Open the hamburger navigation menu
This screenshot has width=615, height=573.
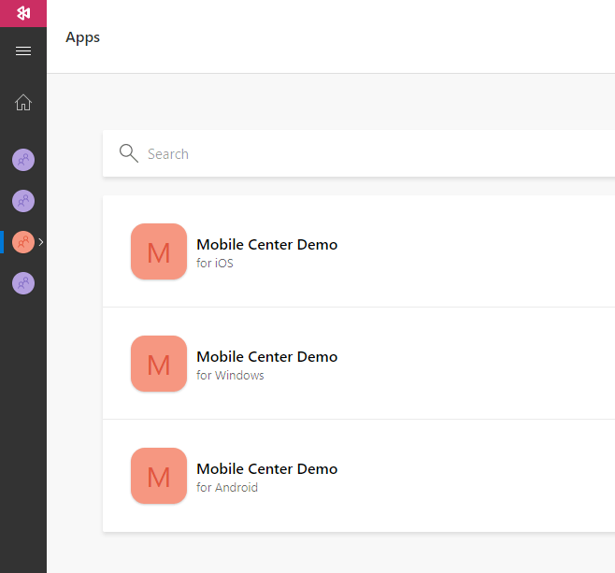[23, 51]
